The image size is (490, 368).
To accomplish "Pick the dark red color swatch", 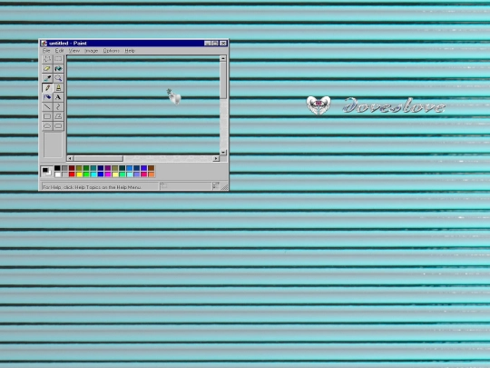I will 72,168.
